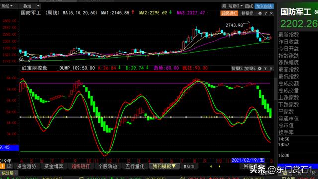Viewport: 318px width, 179px height.
Task: Open settings gear of the 红宝丽控盘 indicator panel
Action: click(x=260, y=68)
